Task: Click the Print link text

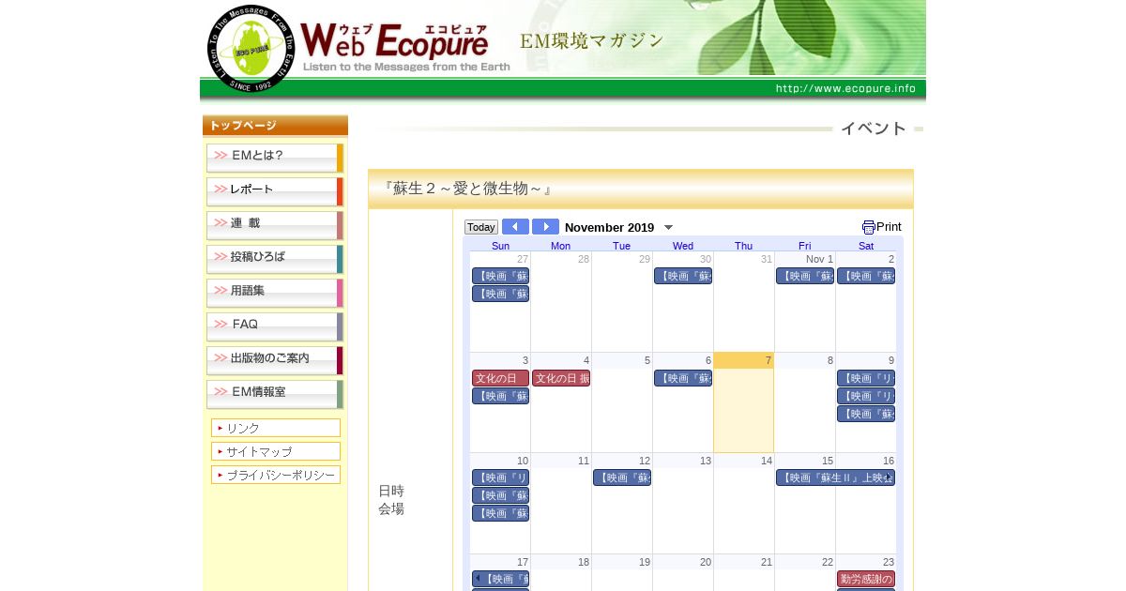Action: tap(889, 227)
